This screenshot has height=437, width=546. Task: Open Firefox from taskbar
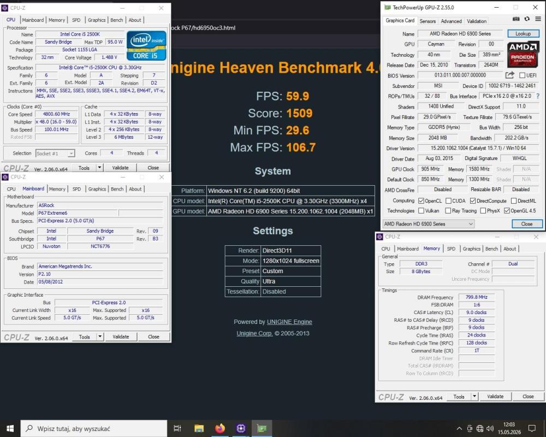219,428
